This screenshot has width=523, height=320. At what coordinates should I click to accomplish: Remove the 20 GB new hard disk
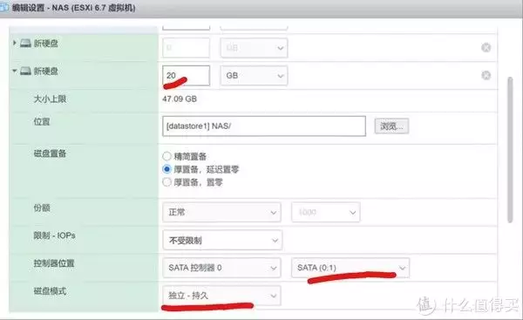point(486,75)
